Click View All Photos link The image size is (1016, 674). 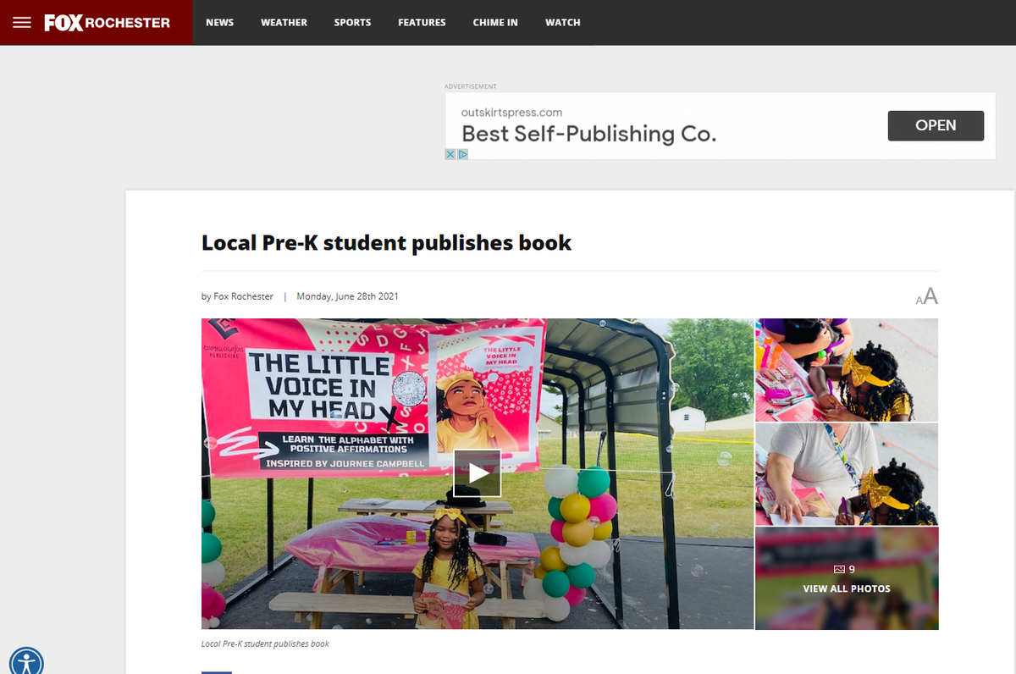[847, 588]
